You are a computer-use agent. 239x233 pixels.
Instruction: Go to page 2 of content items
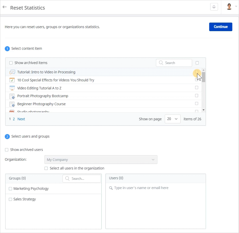[14, 119]
